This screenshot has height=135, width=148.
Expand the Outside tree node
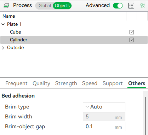click(x=3, y=48)
